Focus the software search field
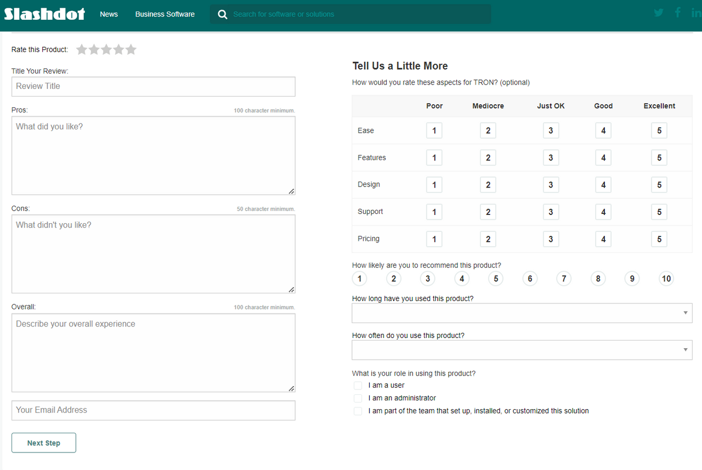Screen dimensions: 702x470 tap(350, 14)
